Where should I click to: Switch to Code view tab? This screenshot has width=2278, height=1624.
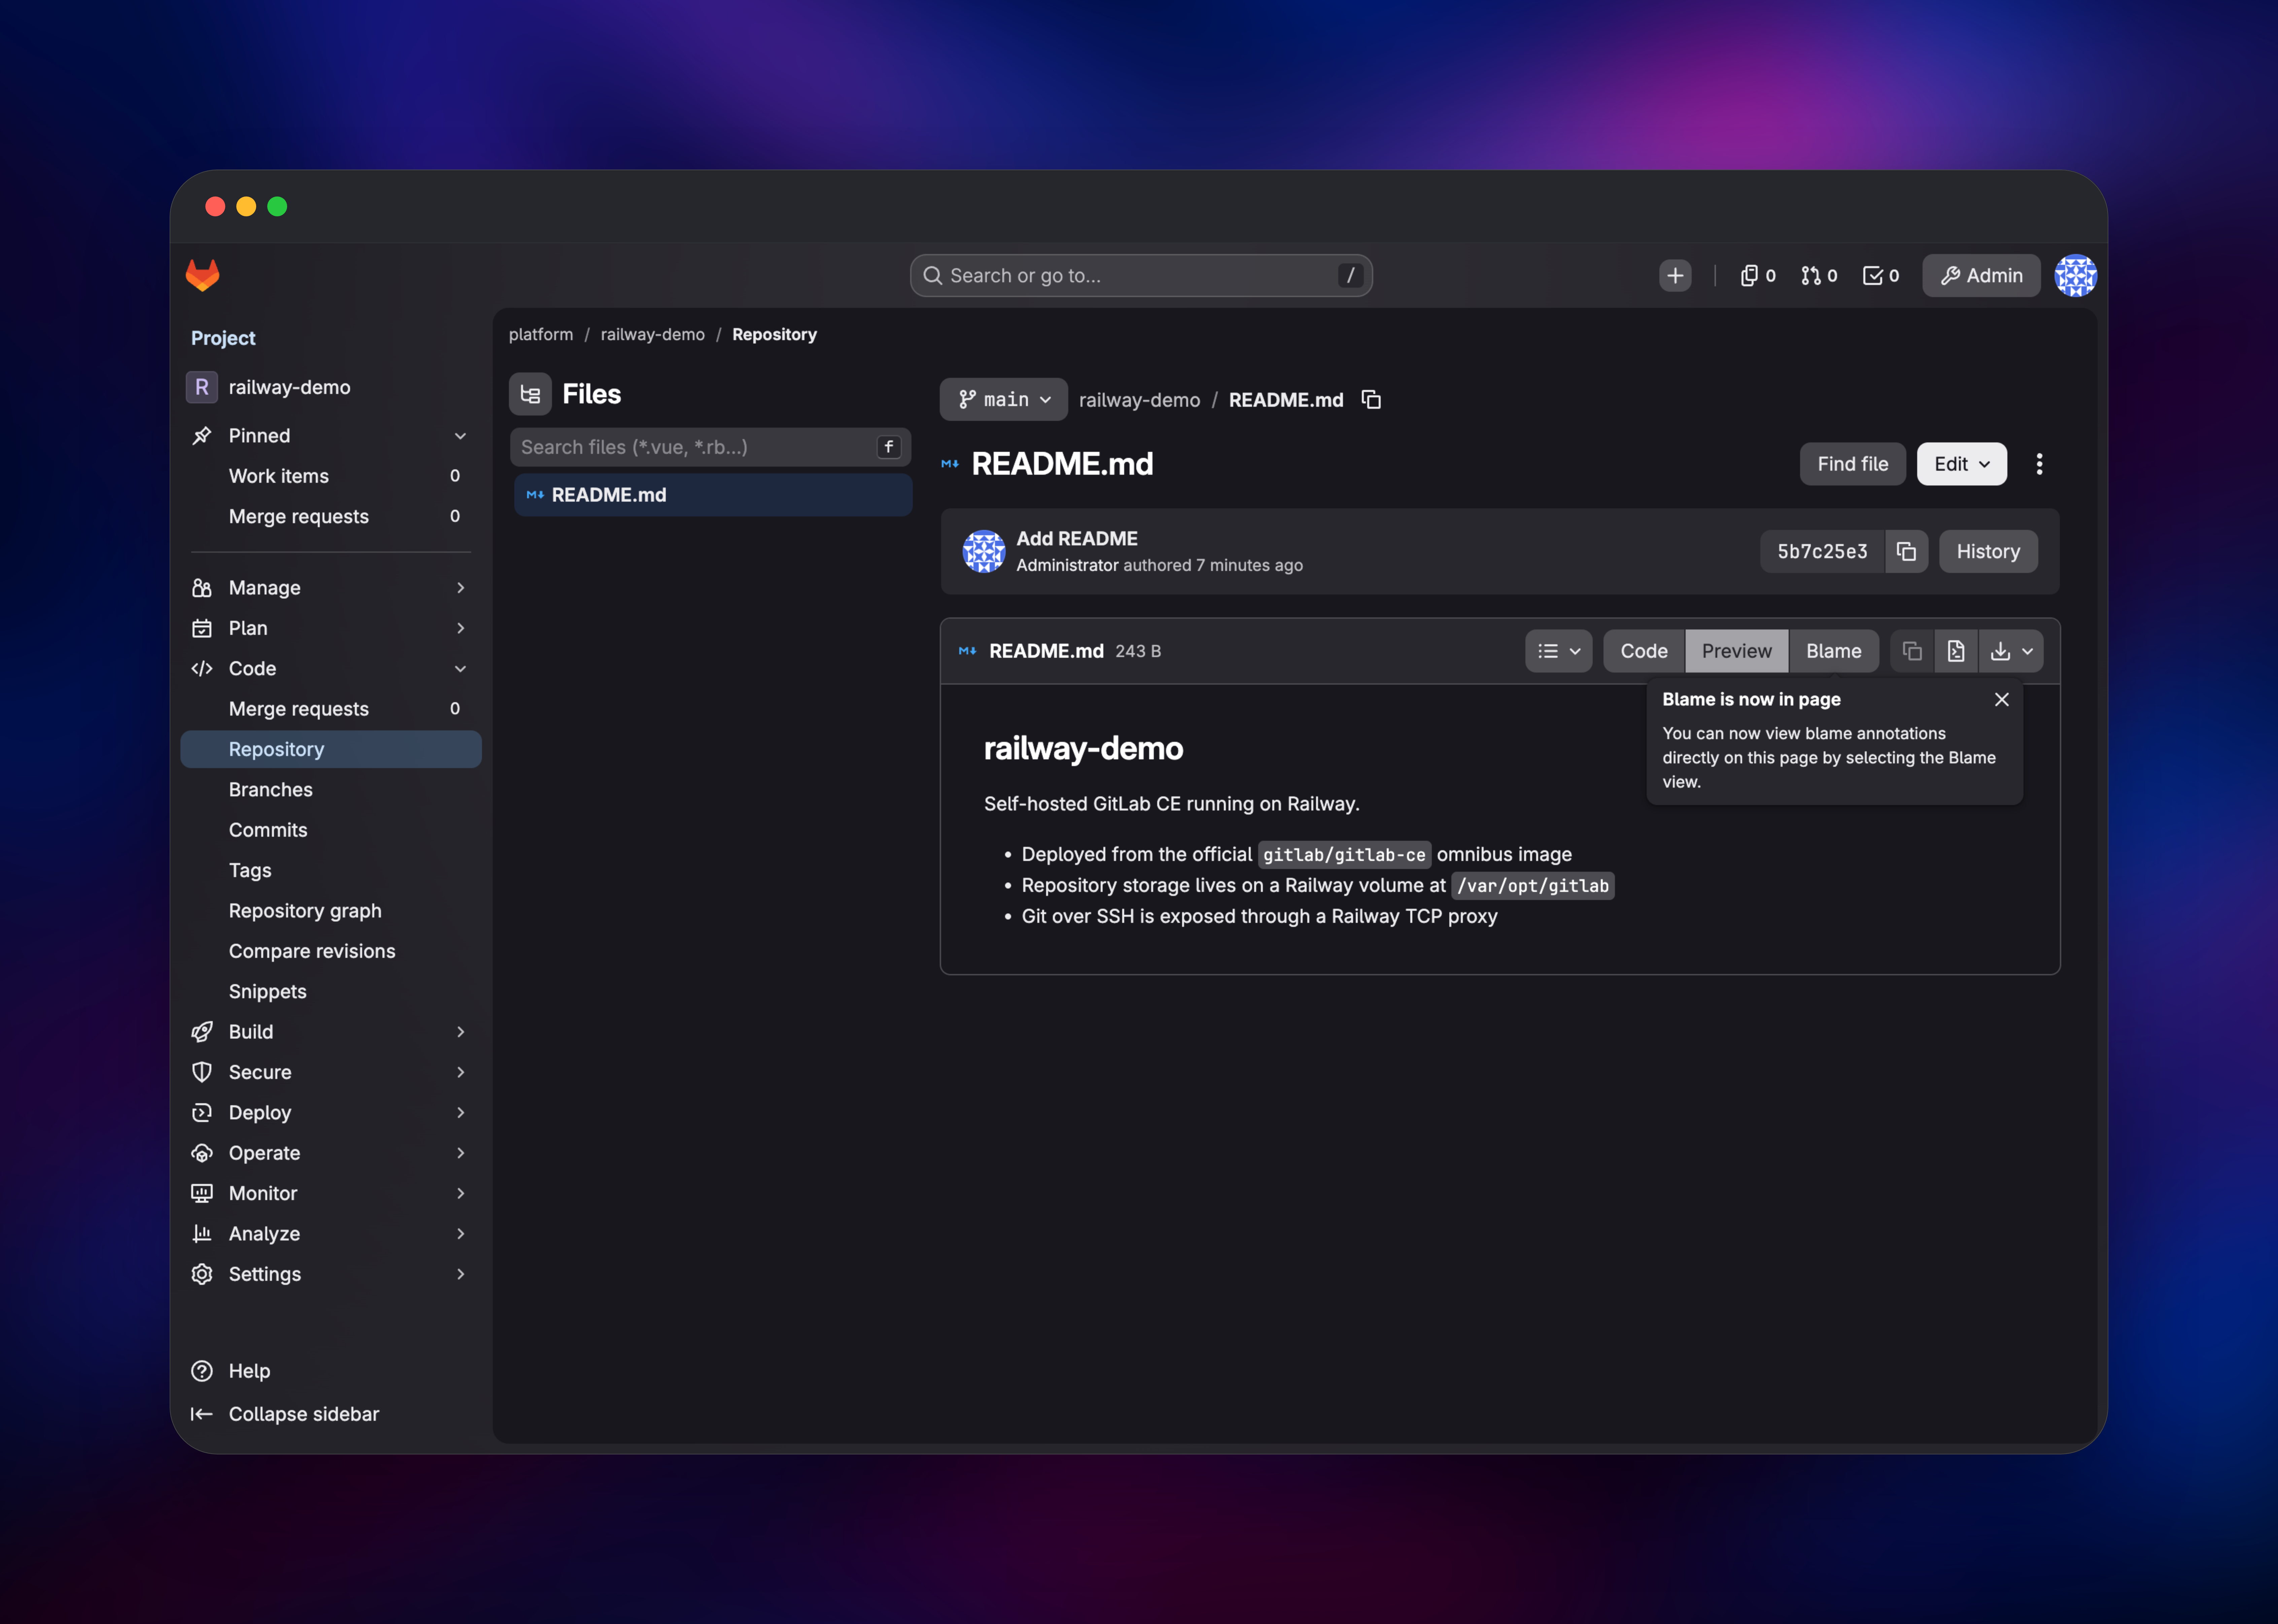(1644, 651)
